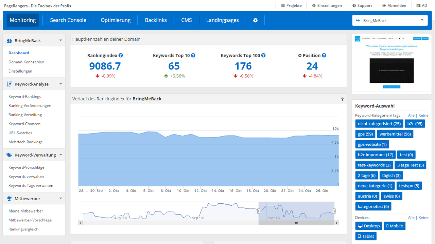Switch to the Search Console tab
The height and width of the screenshot is (244, 435).
pos(68,20)
